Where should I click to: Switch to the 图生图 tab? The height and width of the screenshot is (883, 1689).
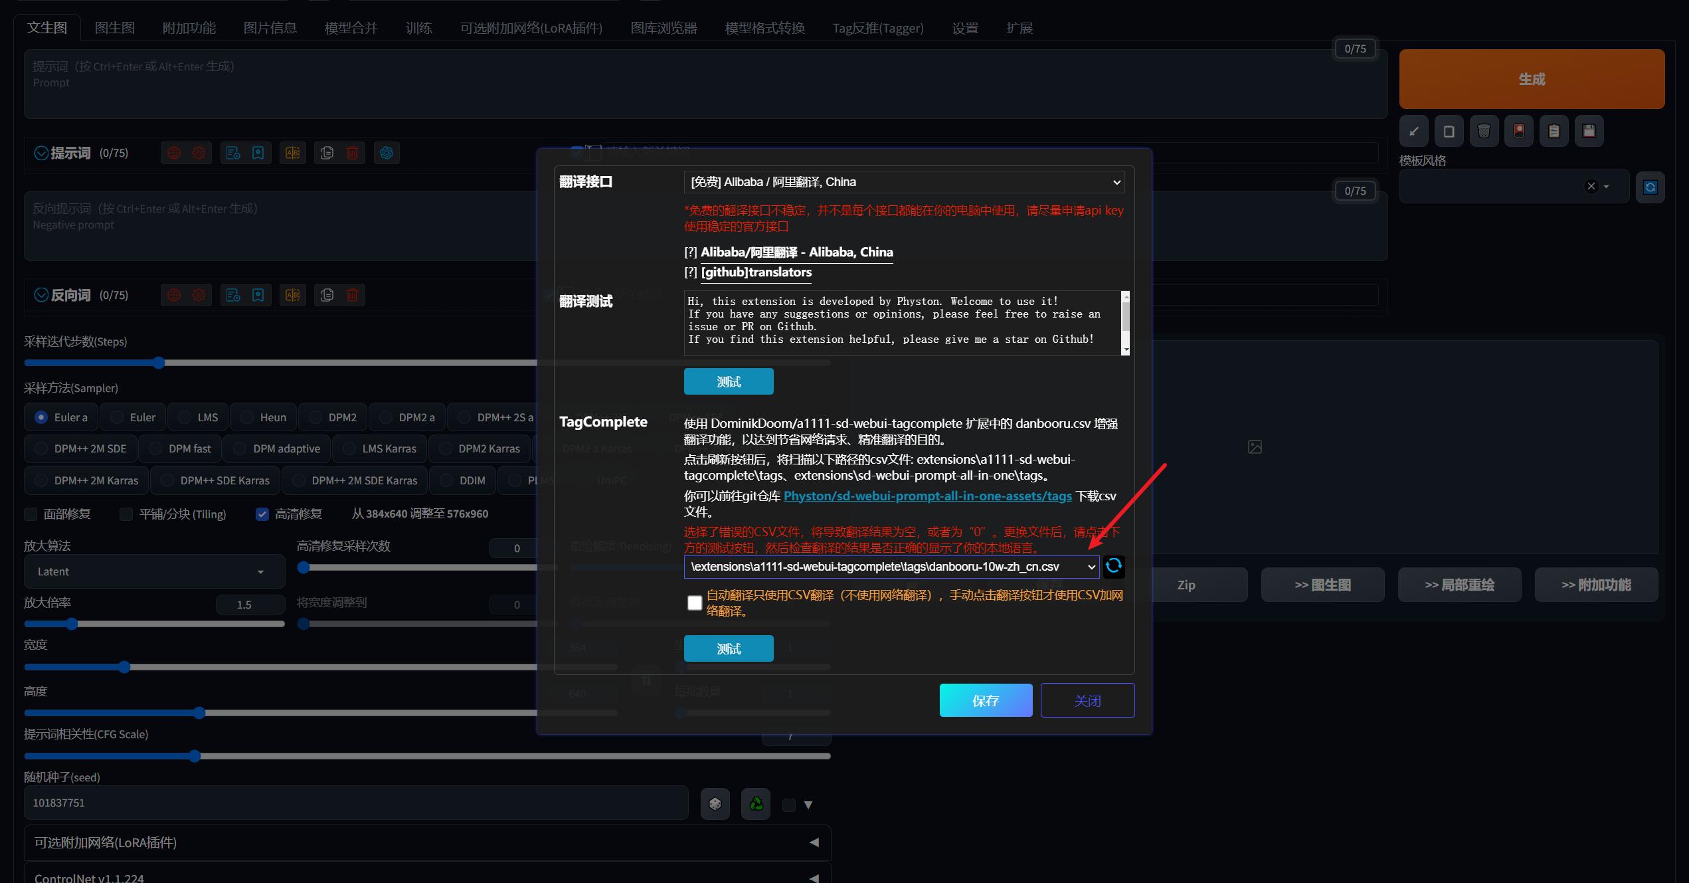pyautogui.click(x=114, y=28)
